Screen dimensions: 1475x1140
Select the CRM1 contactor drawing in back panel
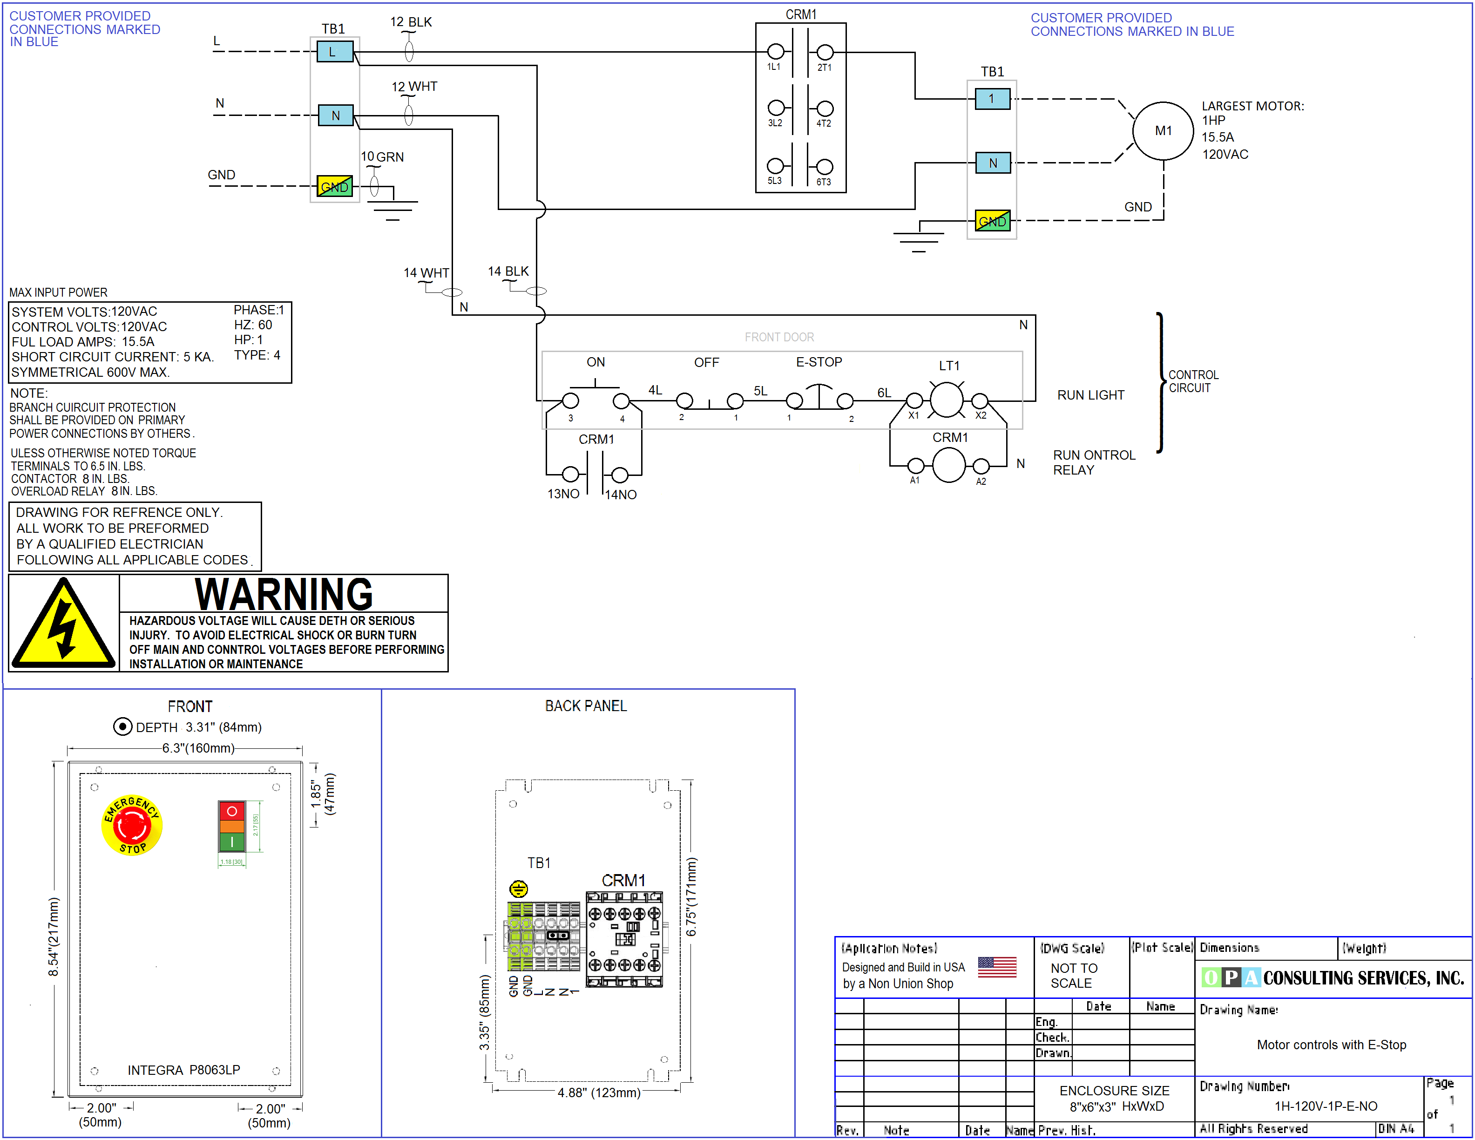coord(624,939)
